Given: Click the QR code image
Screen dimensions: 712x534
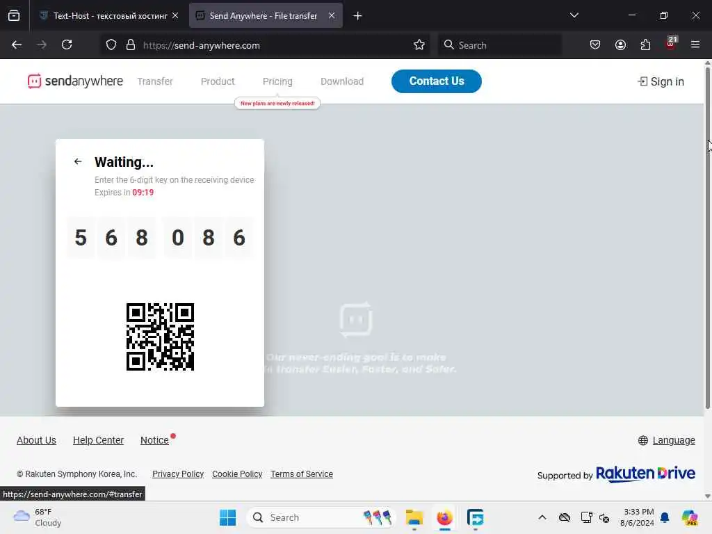Looking at the screenshot, I should click(161, 337).
